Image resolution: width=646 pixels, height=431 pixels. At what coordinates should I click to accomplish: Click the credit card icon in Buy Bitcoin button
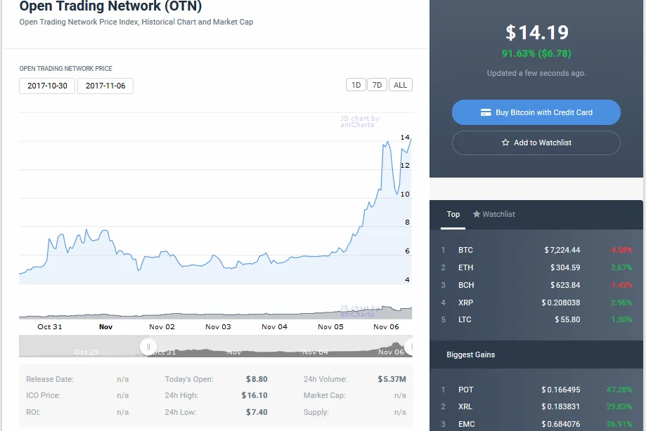point(486,112)
